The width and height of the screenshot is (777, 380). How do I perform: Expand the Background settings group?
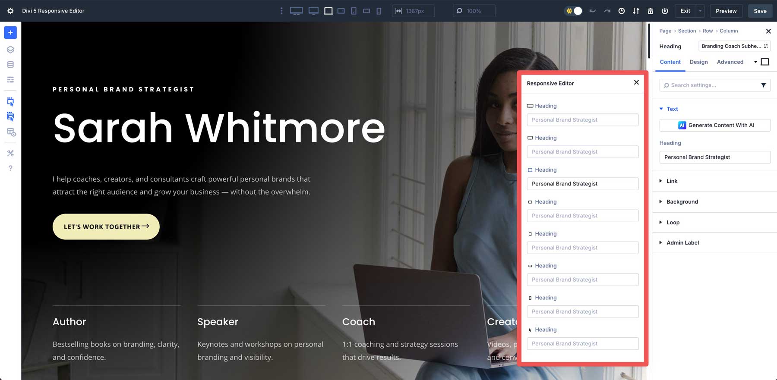(x=682, y=202)
